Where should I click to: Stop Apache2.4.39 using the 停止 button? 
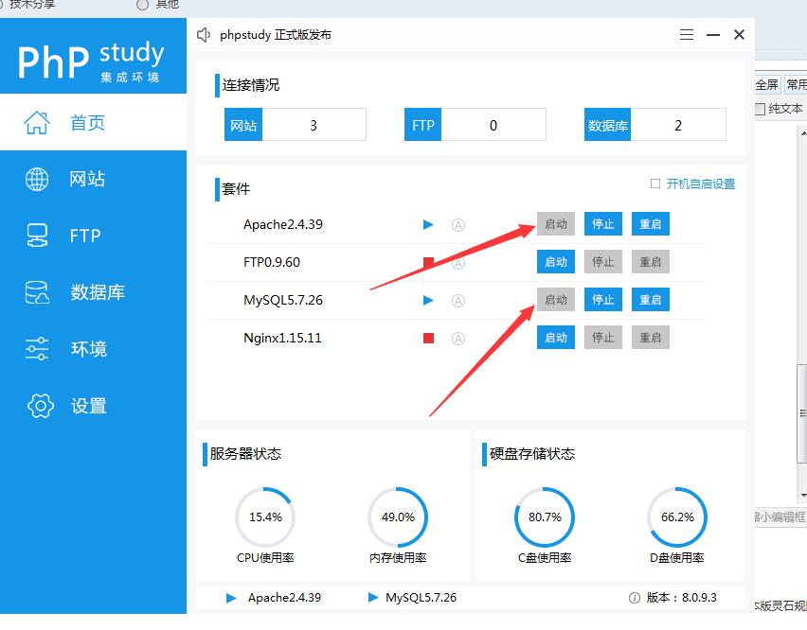(x=603, y=224)
